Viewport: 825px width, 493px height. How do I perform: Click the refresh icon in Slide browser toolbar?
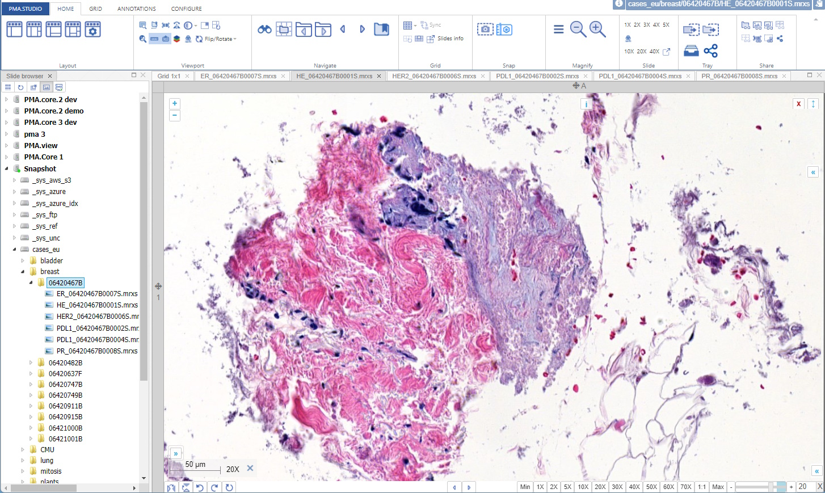pyautogui.click(x=21, y=87)
